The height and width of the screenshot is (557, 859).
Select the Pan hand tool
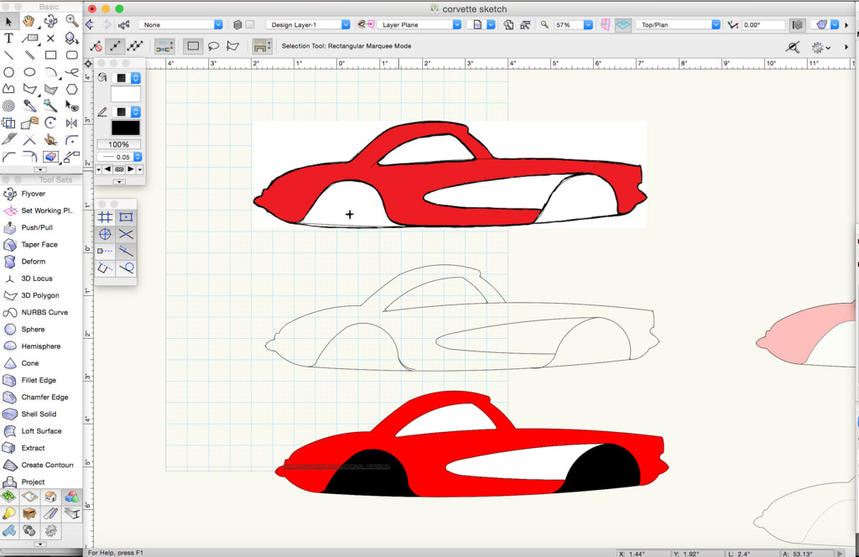pos(29,21)
